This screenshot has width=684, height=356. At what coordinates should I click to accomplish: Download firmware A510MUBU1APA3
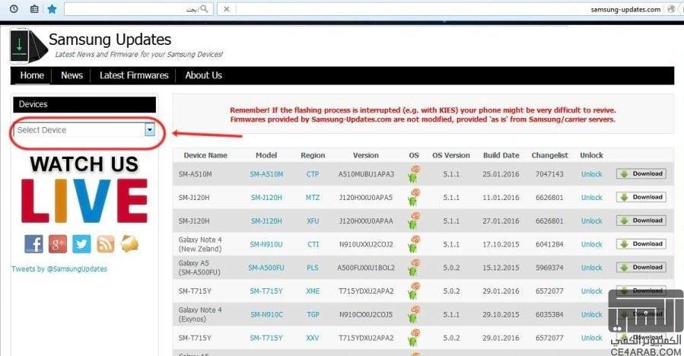point(641,173)
